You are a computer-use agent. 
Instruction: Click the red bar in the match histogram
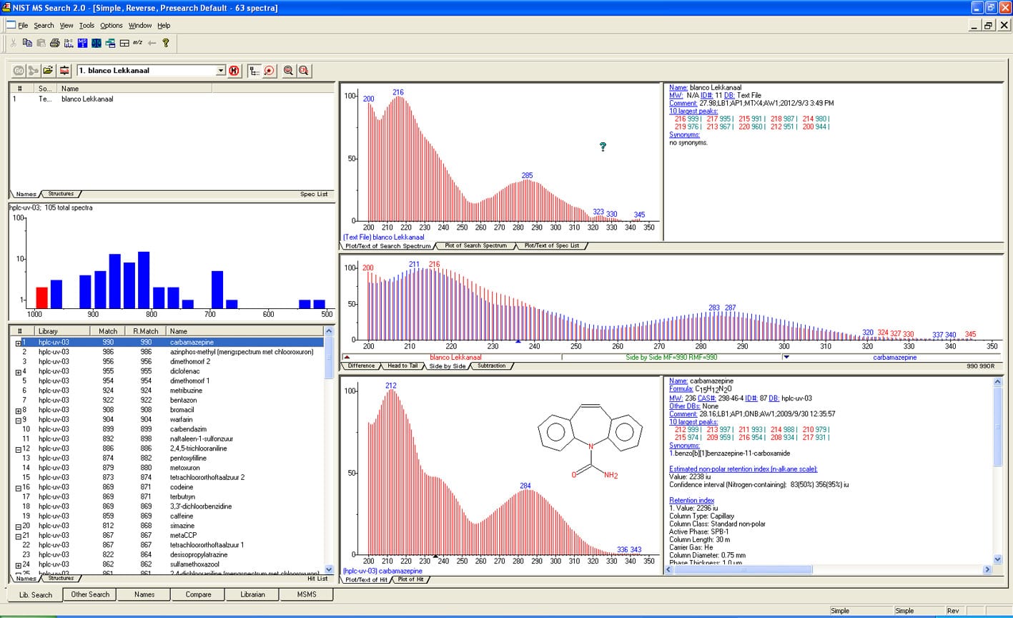(x=41, y=297)
